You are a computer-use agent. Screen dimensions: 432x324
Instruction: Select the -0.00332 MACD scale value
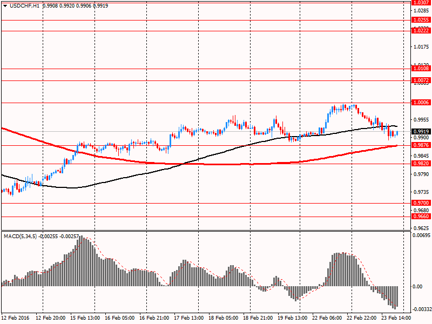(422, 309)
